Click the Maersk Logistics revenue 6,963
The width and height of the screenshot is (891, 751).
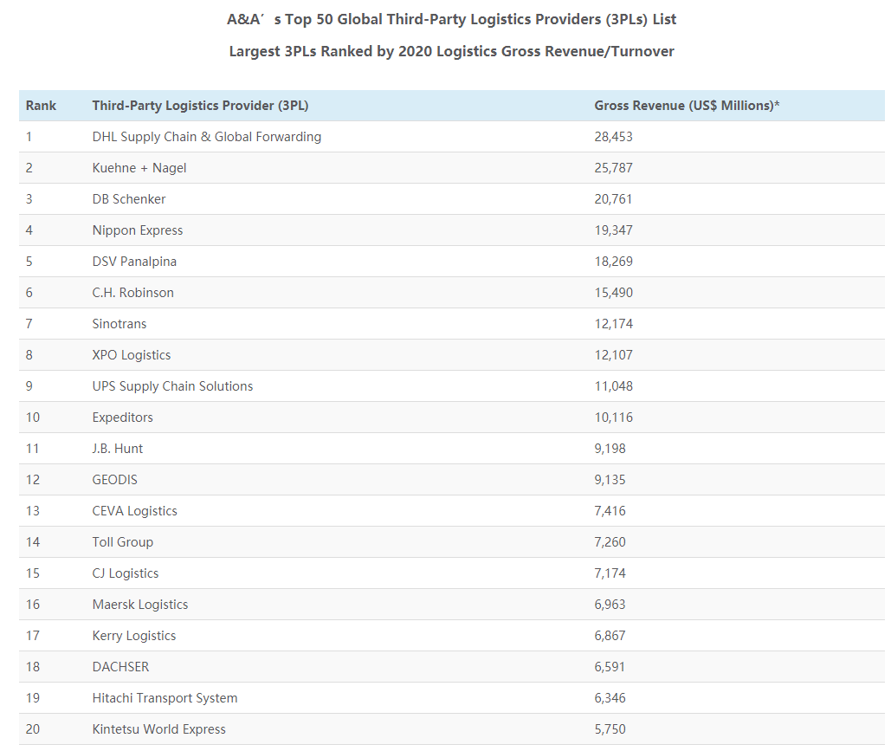pyautogui.click(x=610, y=605)
